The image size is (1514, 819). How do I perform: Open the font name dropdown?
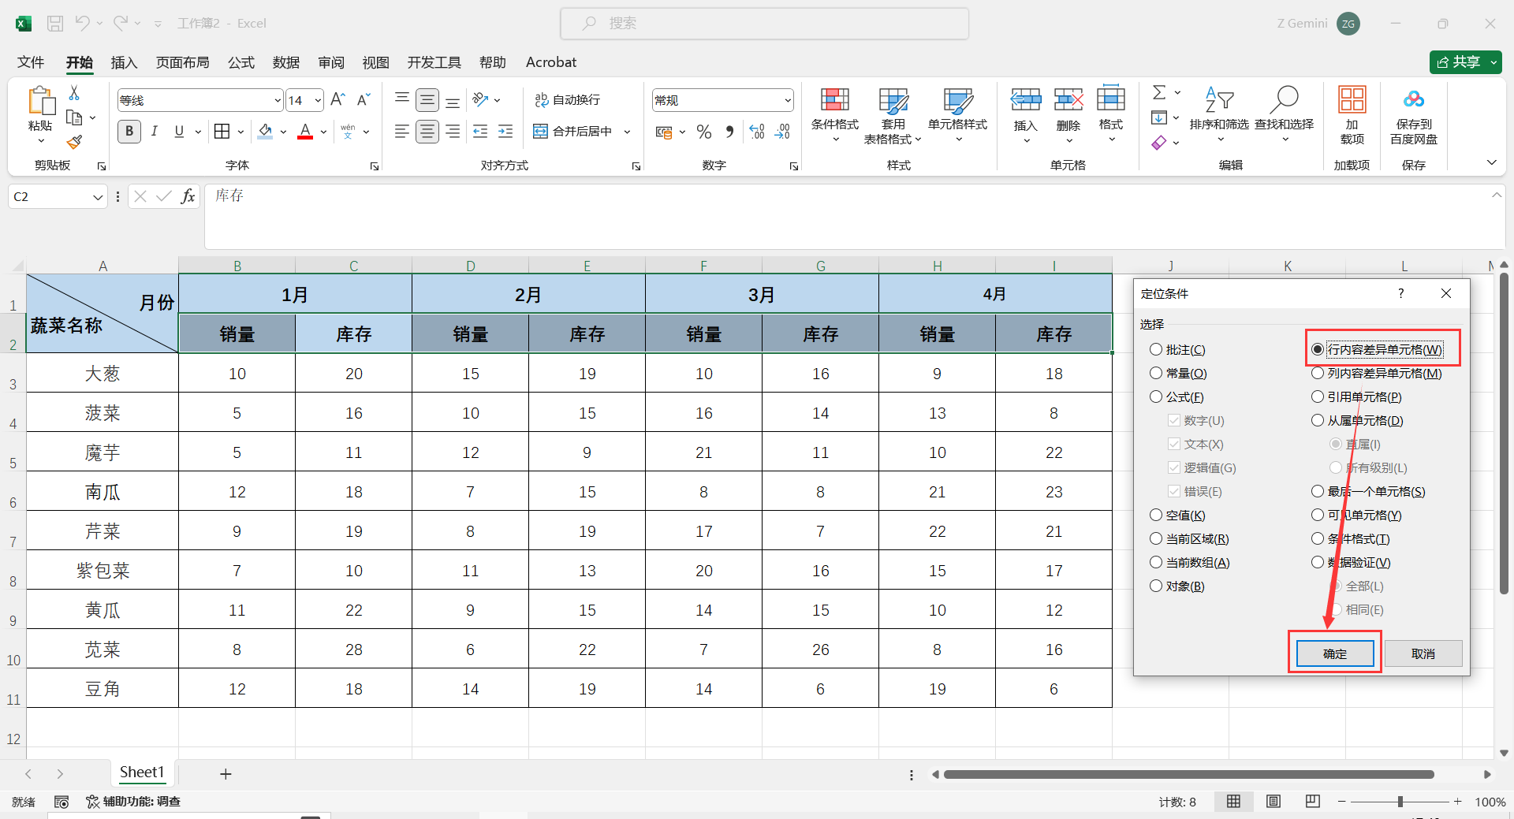click(x=278, y=100)
